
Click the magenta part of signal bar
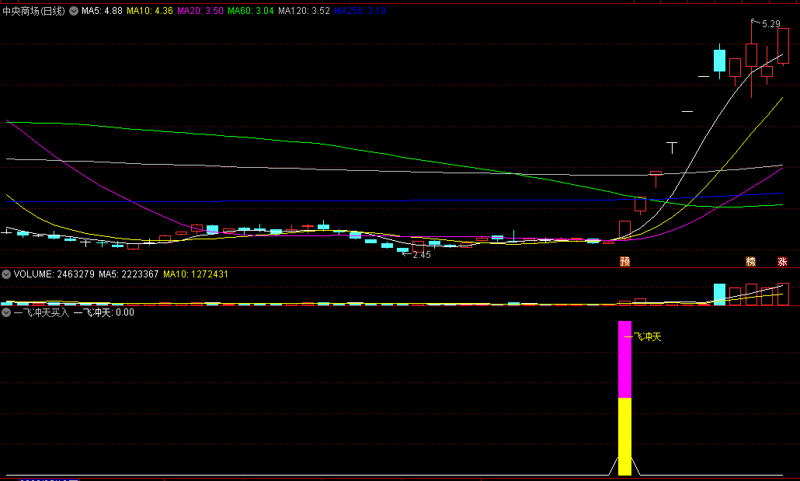click(x=624, y=360)
